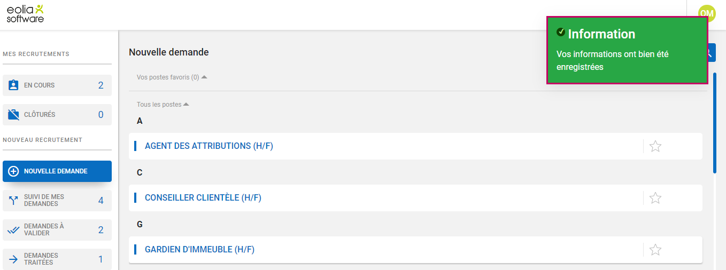Collapse the Tous les postes list

point(186,105)
